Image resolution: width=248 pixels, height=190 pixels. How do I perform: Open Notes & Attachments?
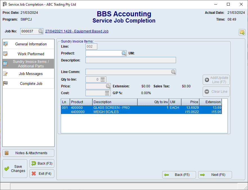click(28, 153)
